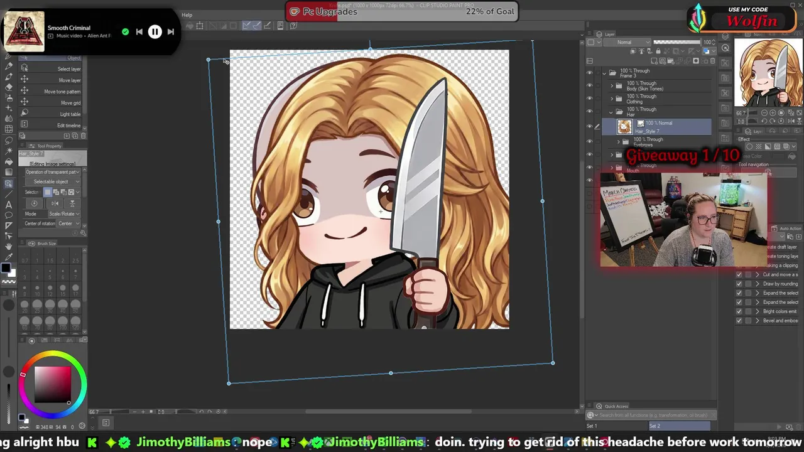This screenshot has width=804, height=452.
Task: Toggle checkbox for Bevel and emboss action
Action: pos(739,321)
